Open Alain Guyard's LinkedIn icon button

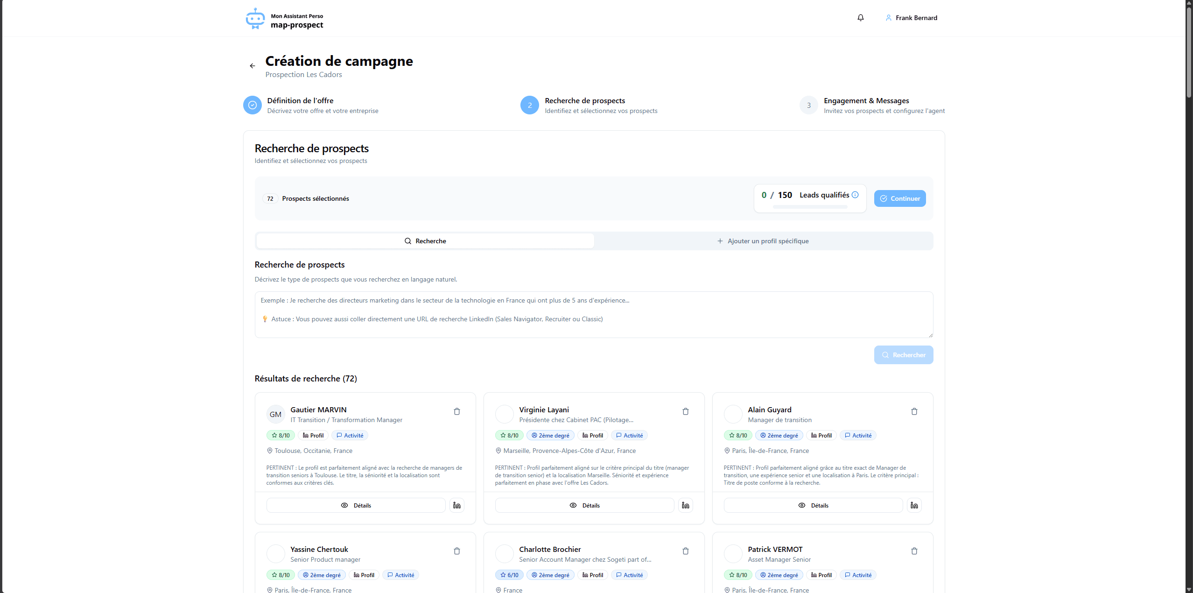(914, 505)
